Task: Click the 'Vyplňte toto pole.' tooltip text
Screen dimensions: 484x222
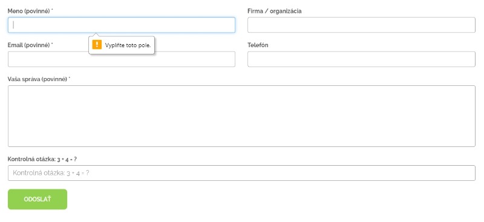Action: (x=128, y=45)
